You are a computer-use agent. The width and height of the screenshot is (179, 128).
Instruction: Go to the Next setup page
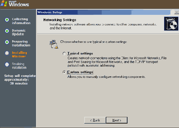(117, 120)
